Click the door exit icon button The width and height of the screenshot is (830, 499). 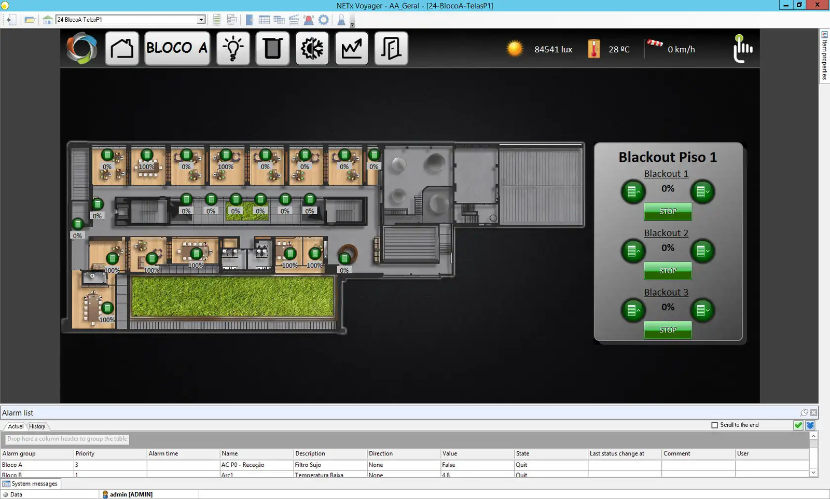(391, 49)
